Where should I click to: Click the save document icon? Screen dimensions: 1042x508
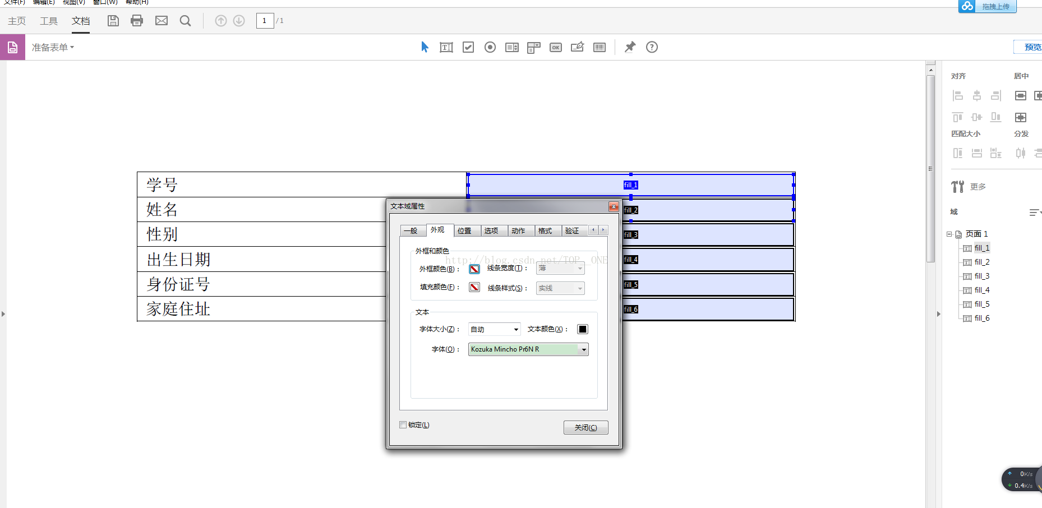[113, 21]
